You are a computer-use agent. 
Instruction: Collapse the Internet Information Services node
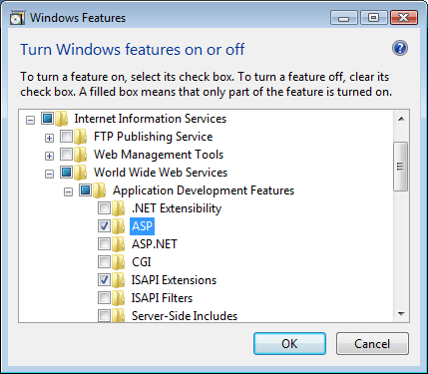coord(30,120)
